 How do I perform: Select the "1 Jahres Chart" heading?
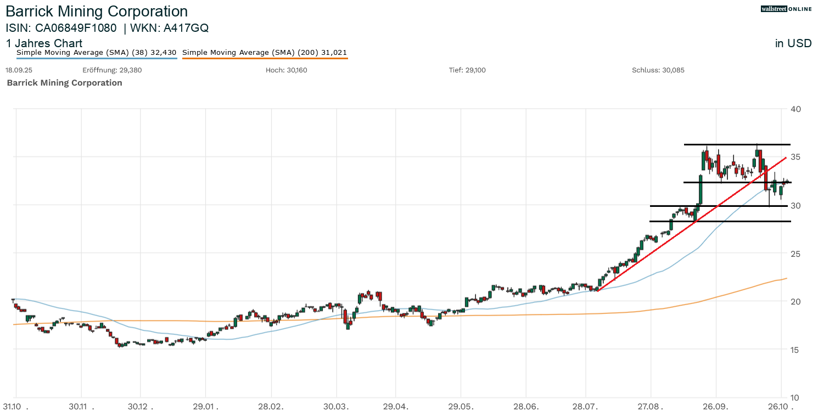point(44,43)
